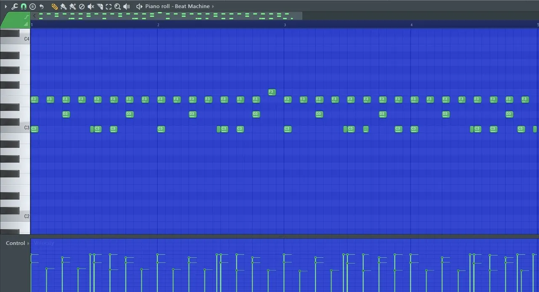Viewport: 539px width, 292px height.
Task: Open the arrow after Beat Machine title
Action: pos(213,6)
